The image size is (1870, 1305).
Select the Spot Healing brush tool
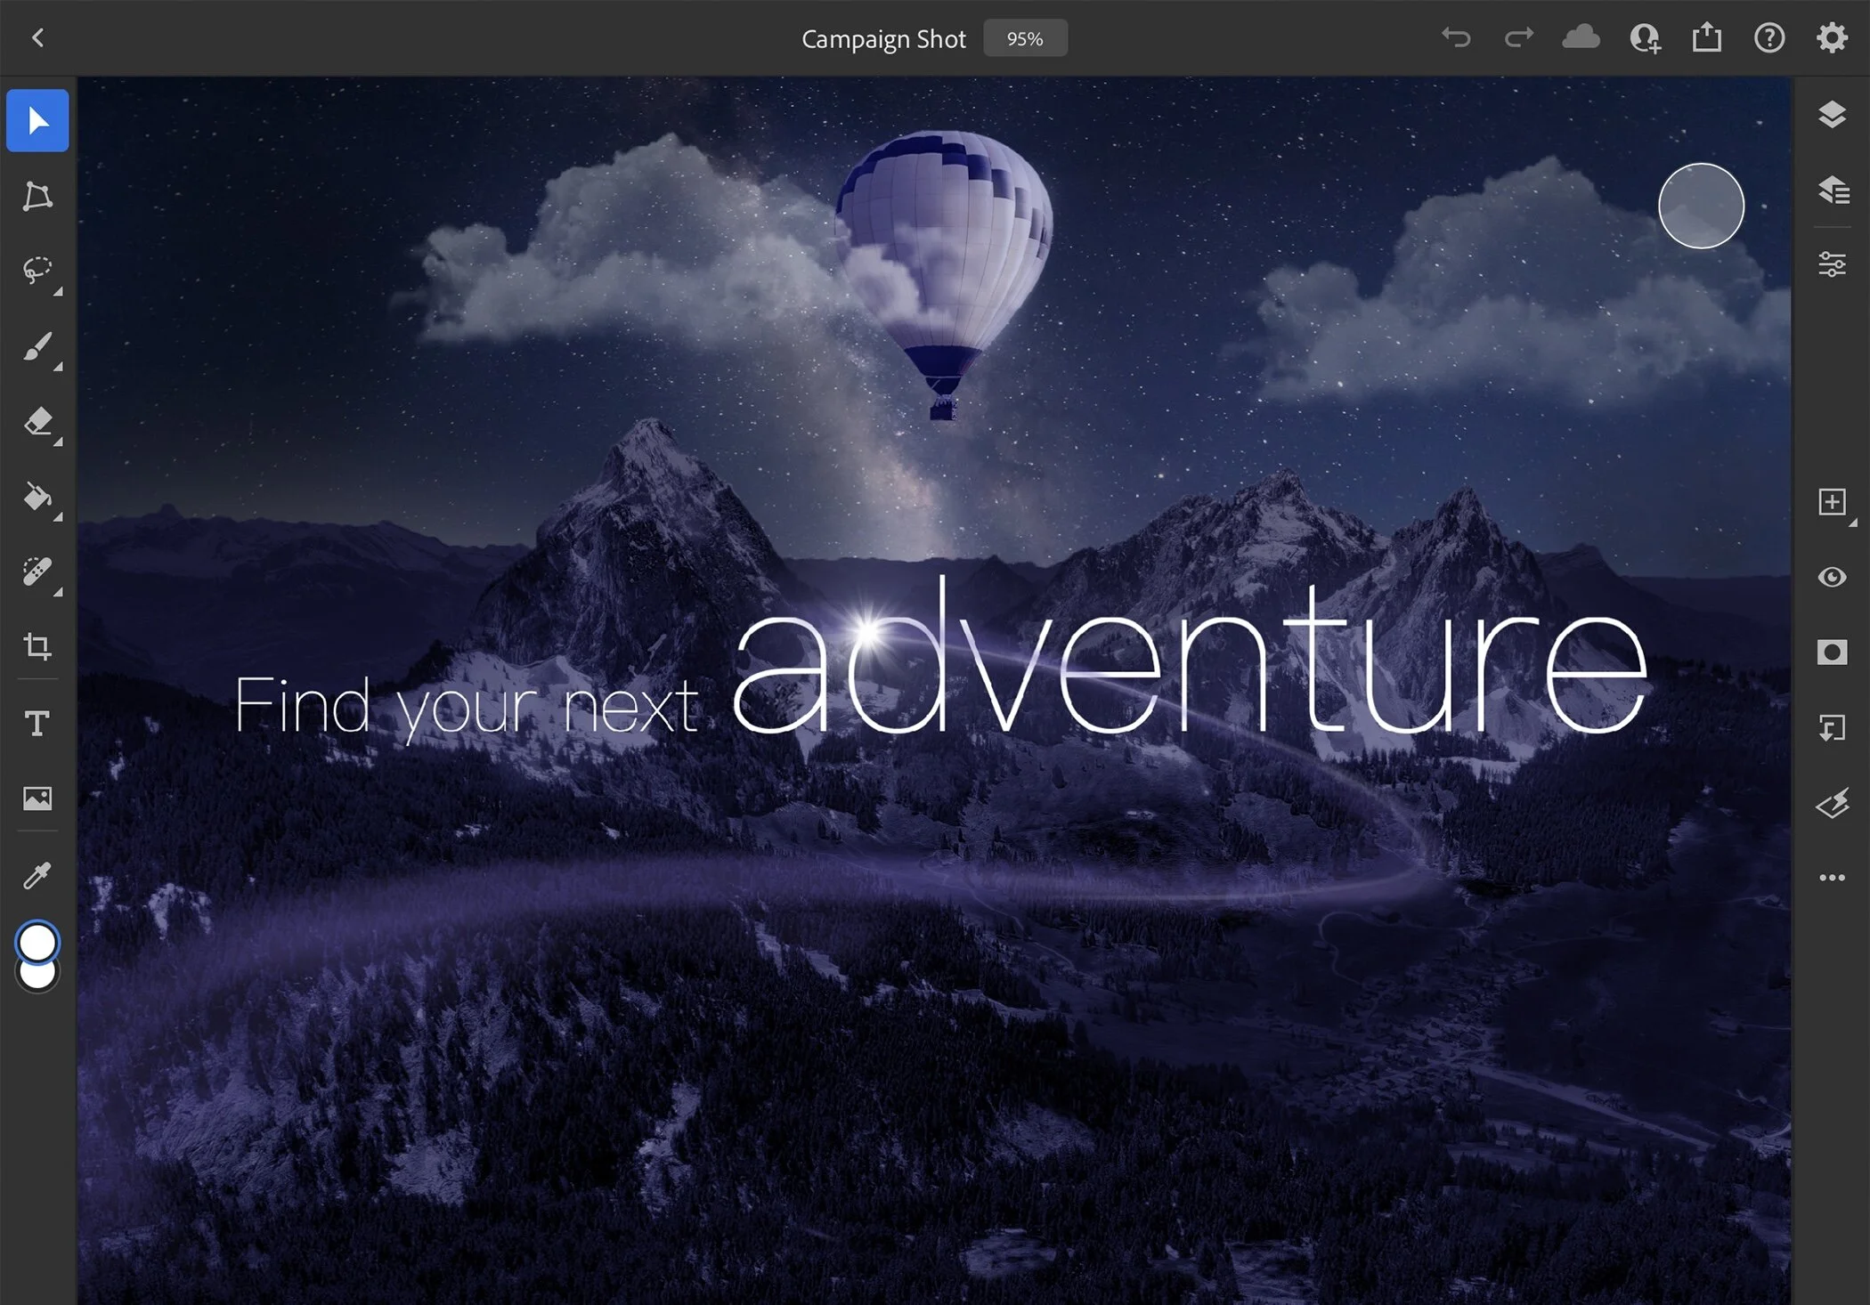[37, 571]
